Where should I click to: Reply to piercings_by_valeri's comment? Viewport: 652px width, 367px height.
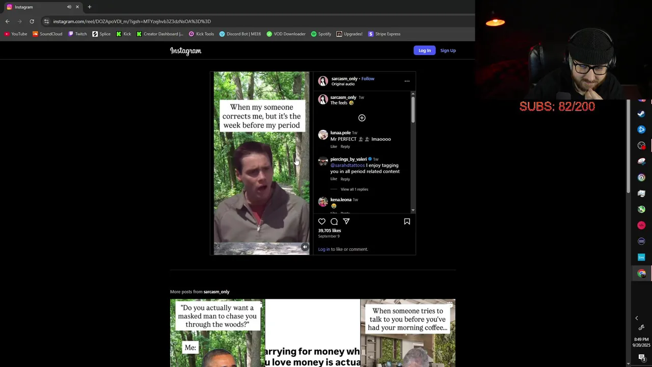click(345, 179)
